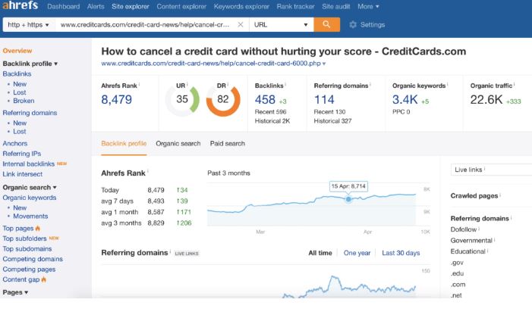Click the creditcards.com page URL link
Image resolution: width=532 pixels, height=315 pixels.
211,64
